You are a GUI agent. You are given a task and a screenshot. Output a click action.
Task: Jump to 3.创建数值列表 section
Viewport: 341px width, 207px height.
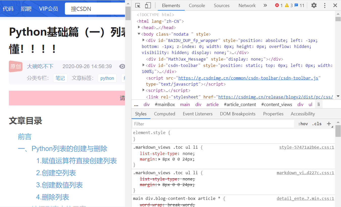pos(59,185)
